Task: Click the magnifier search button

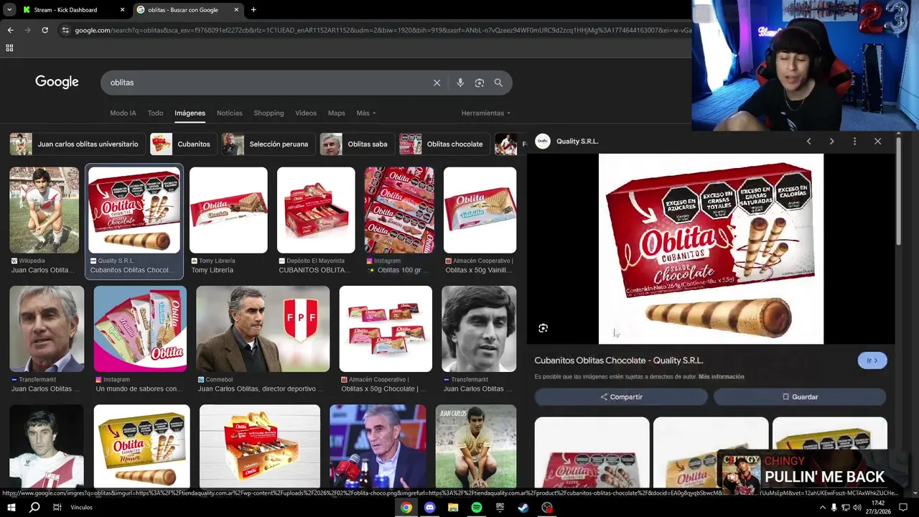Action: (498, 83)
